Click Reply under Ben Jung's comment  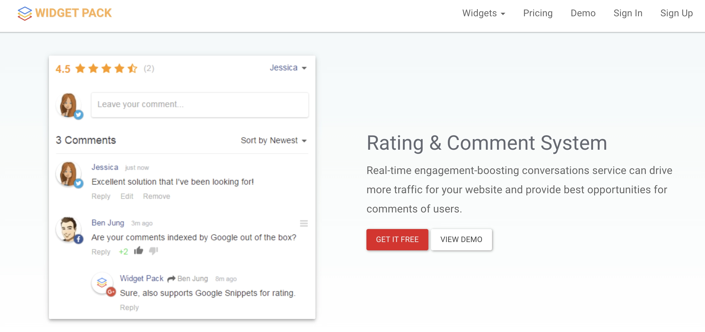[101, 252]
